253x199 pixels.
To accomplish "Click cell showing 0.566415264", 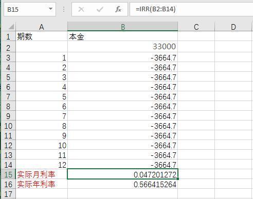I will pos(123,184).
